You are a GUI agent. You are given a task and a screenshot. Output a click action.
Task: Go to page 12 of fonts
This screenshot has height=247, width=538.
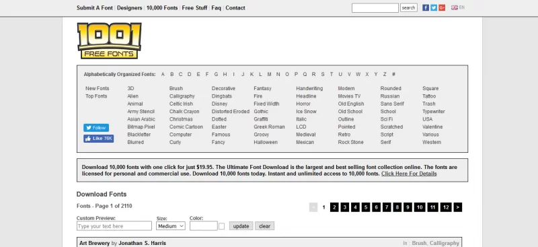coord(446,207)
